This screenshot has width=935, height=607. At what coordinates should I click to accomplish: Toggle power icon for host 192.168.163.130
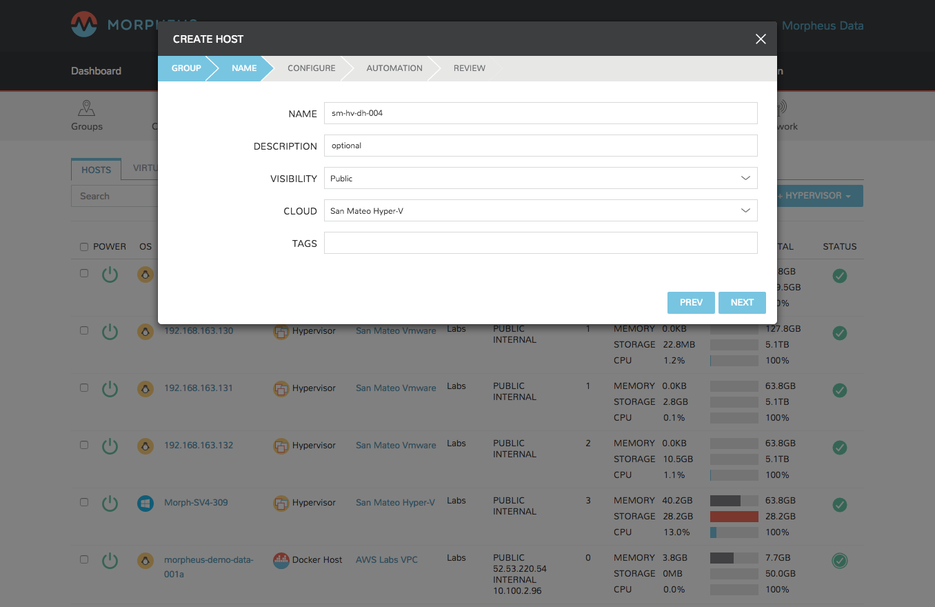(x=110, y=332)
